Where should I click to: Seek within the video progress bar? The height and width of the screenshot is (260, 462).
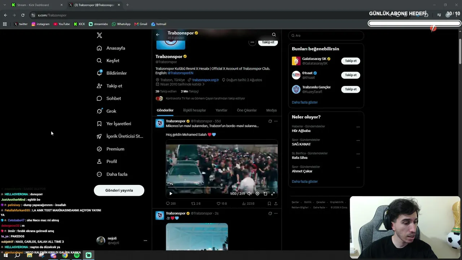[x=222, y=188]
